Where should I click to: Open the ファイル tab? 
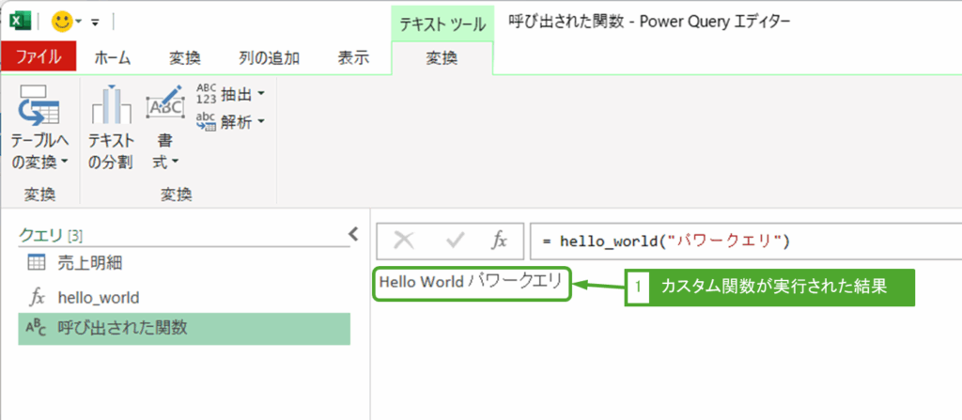click(40, 57)
